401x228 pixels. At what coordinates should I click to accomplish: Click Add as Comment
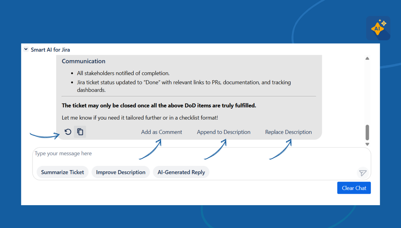162,132
